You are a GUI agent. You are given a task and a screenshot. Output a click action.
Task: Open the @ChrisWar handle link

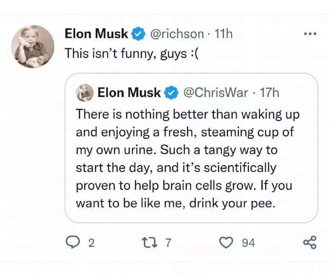pos(215,92)
